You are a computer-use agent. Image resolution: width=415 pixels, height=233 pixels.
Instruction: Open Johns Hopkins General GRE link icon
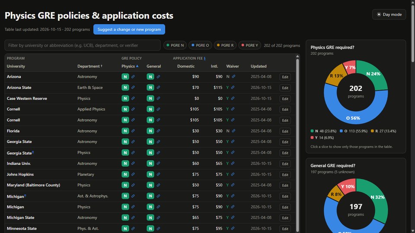click(158, 174)
